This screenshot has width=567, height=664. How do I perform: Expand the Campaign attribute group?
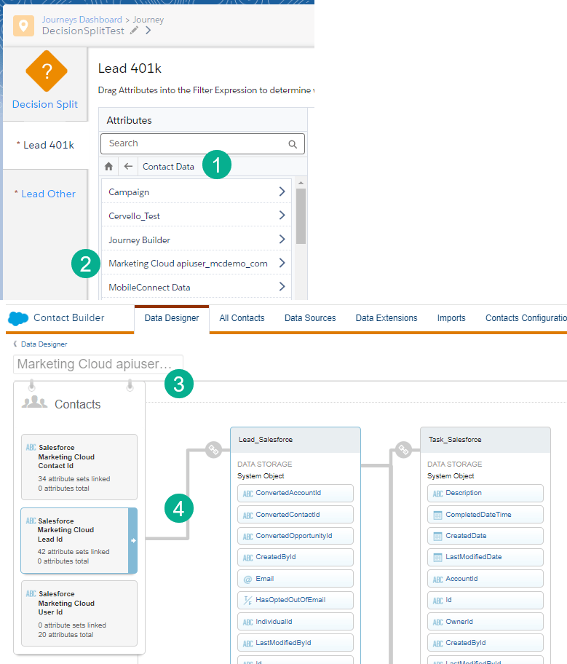click(282, 192)
